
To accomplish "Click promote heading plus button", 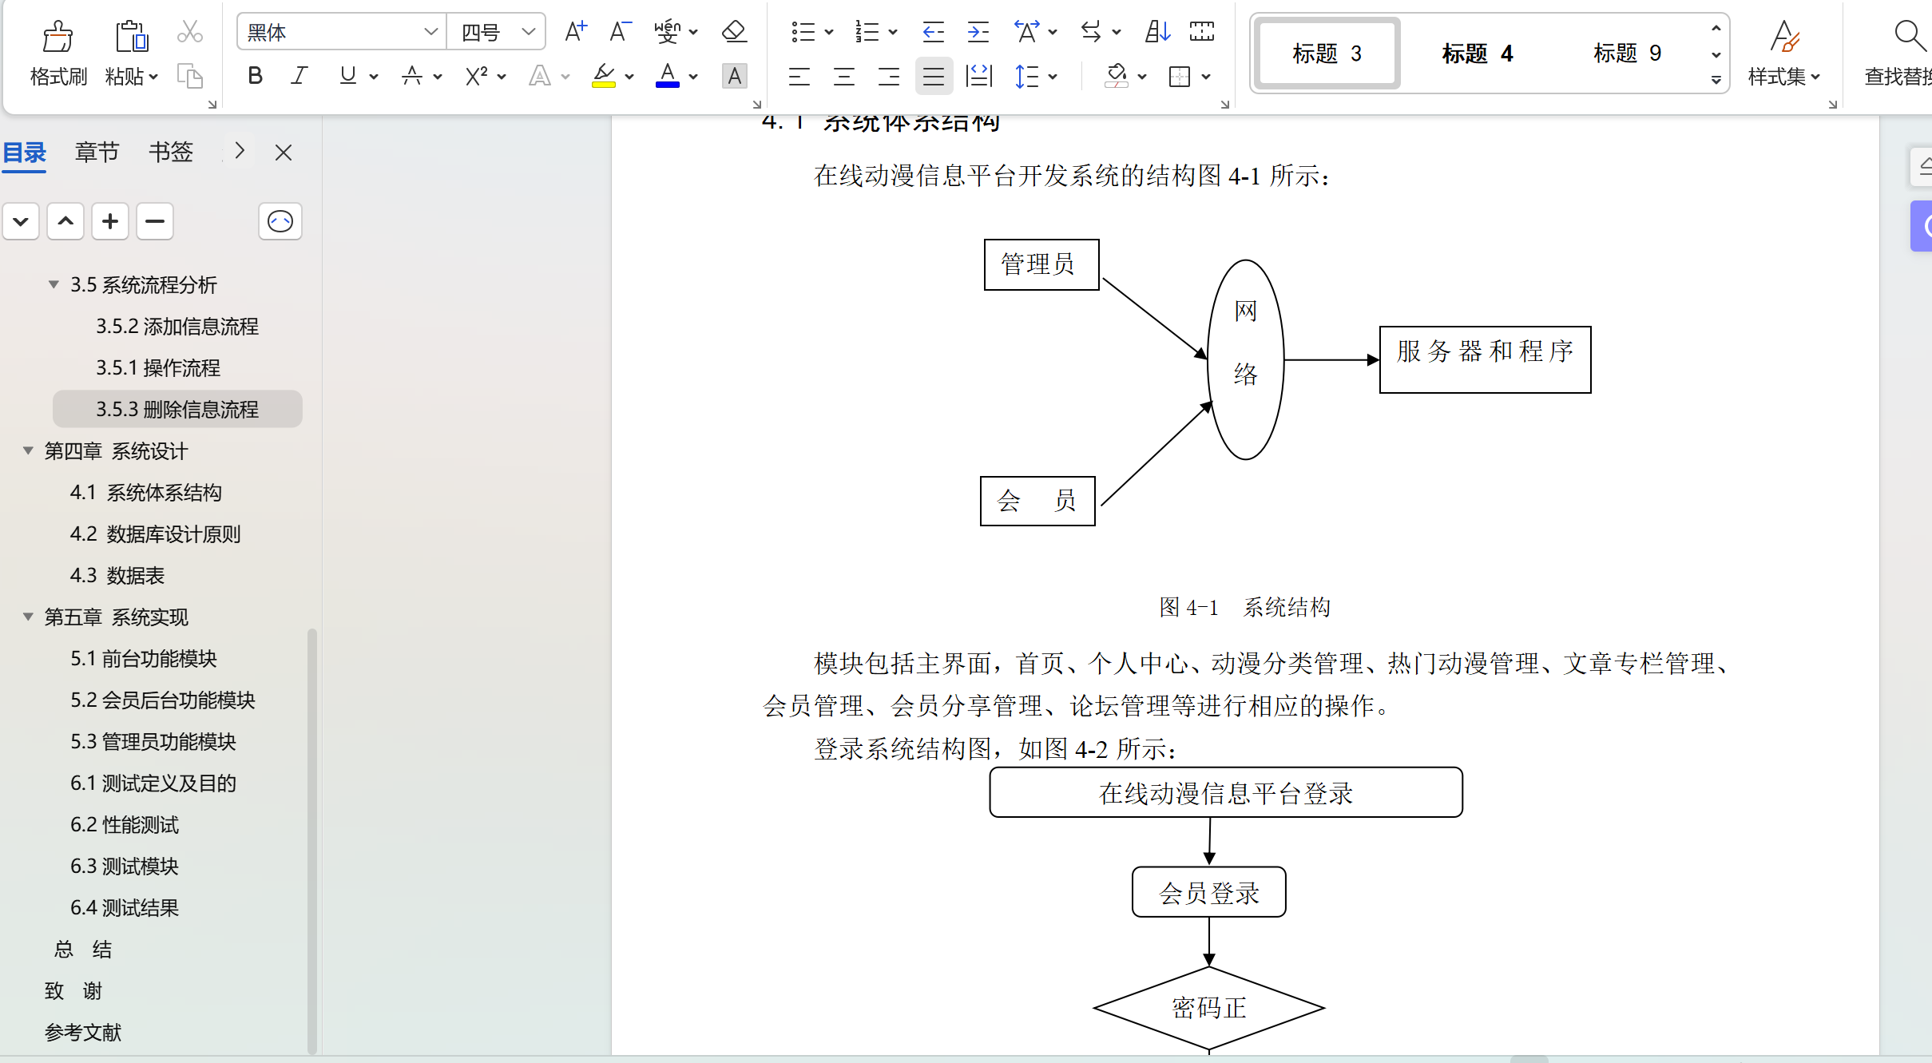I will coord(110,221).
